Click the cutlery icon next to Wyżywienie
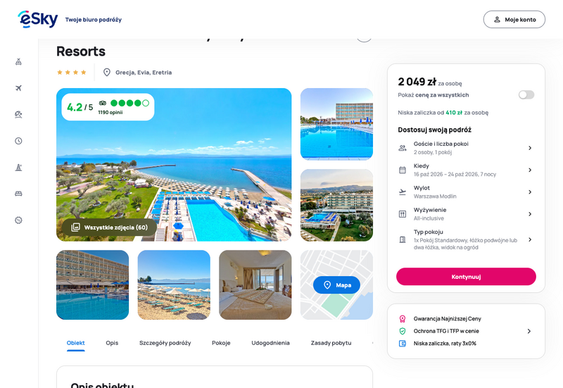 (403, 214)
